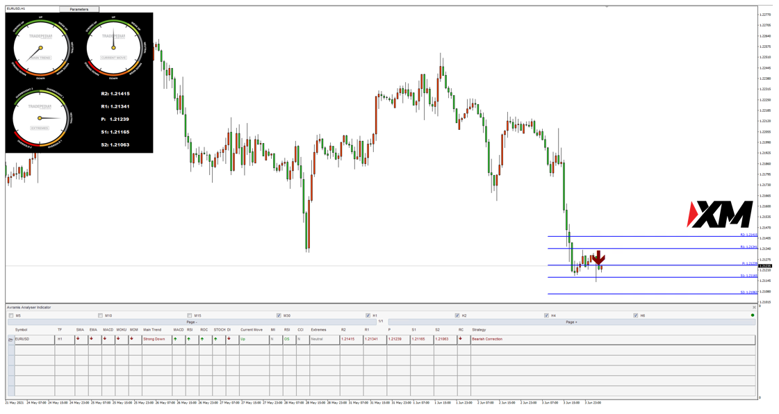Click the Main Trend column header
This screenshot has width=779, height=414.
(x=152, y=330)
